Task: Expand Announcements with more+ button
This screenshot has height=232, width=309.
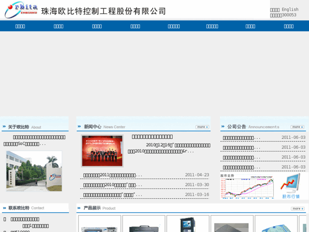Action: pos(297,127)
